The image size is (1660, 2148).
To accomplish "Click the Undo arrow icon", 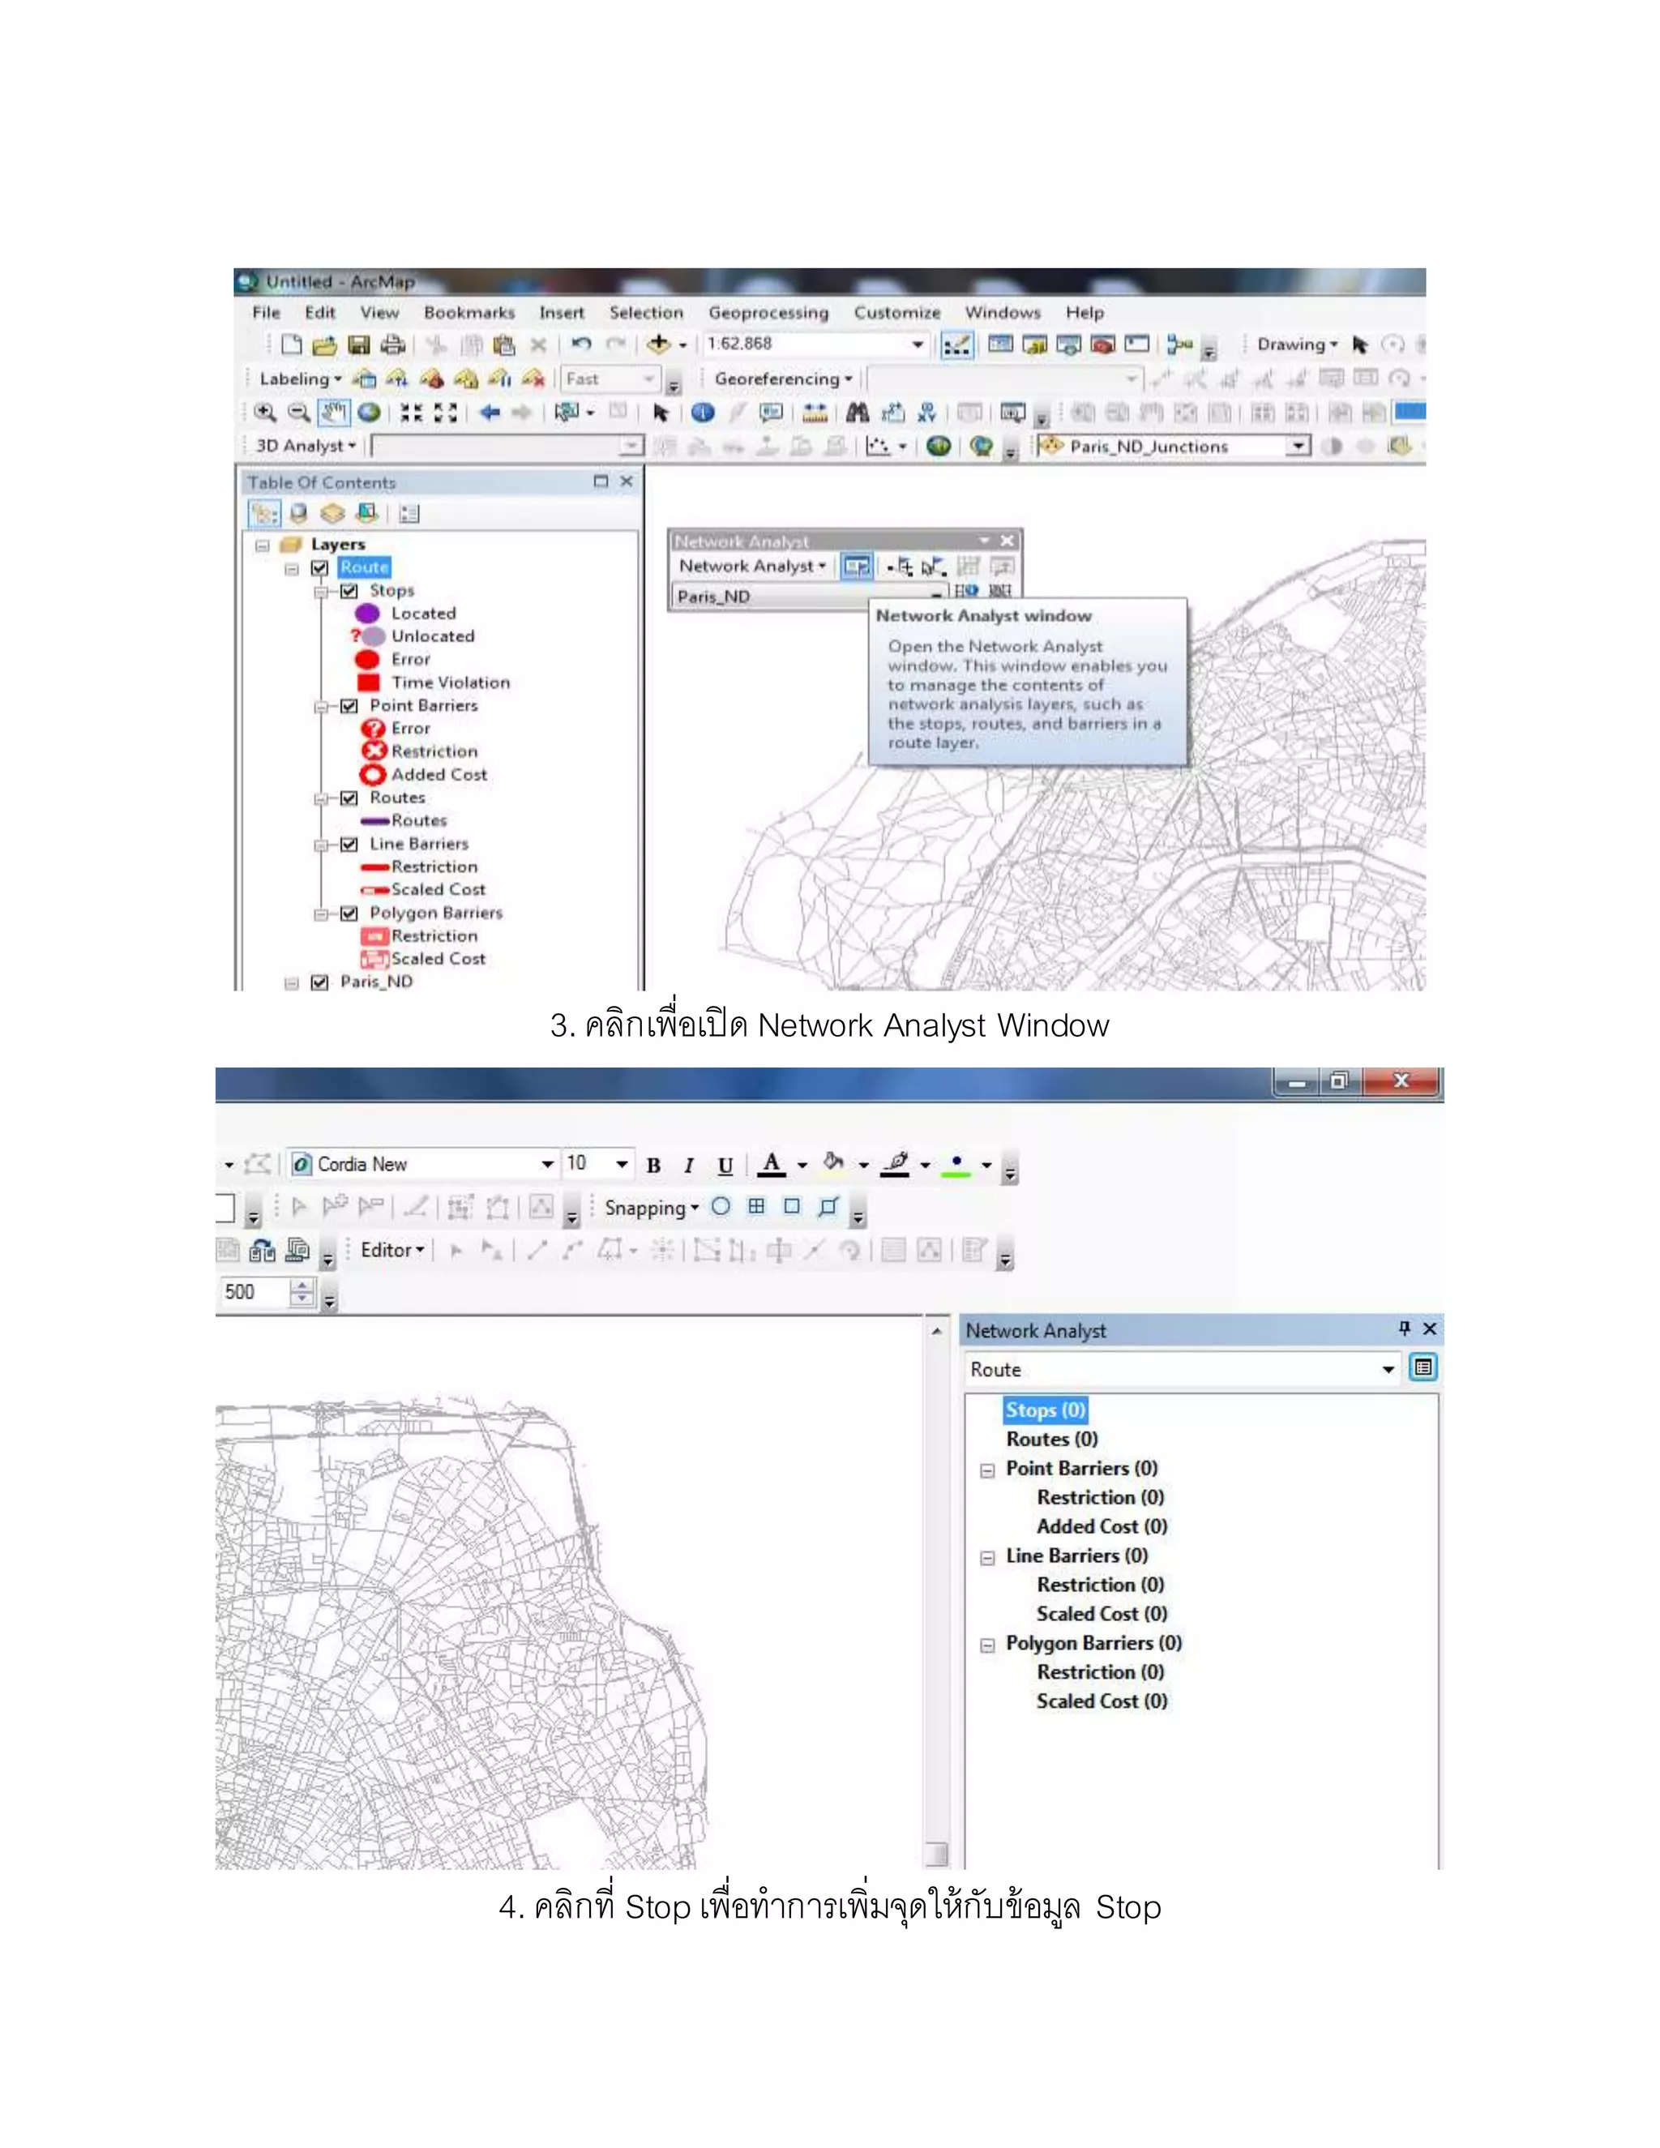I will tap(581, 344).
